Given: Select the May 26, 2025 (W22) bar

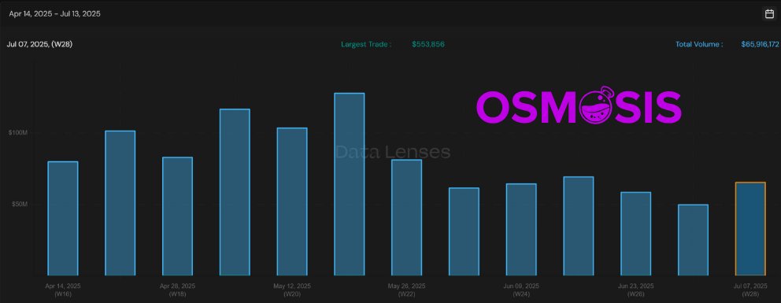Looking at the screenshot, I should click(x=406, y=217).
